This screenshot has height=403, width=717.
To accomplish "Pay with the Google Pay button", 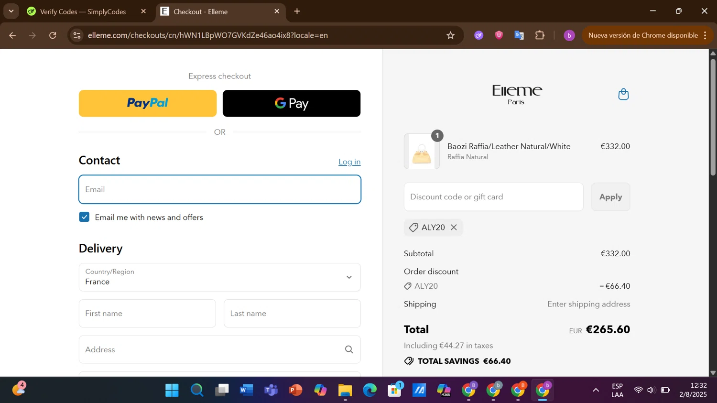I will point(292,103).
